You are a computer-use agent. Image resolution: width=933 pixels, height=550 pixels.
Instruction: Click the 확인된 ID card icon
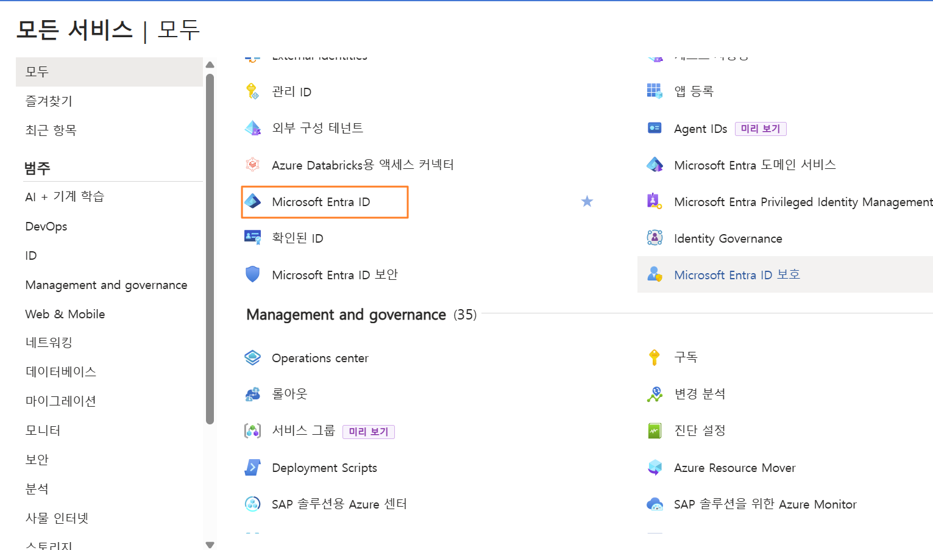[x=252, y=238]
